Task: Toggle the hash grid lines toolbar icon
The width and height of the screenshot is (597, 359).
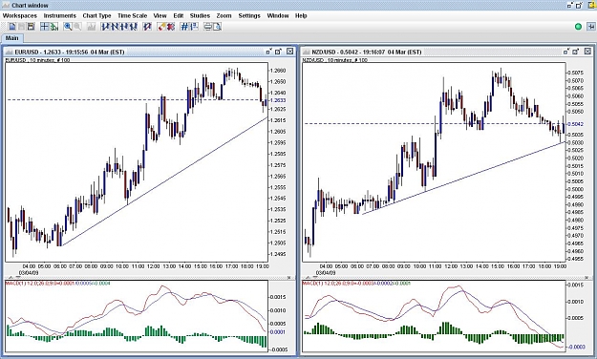Action: click(x=184, y=27)
